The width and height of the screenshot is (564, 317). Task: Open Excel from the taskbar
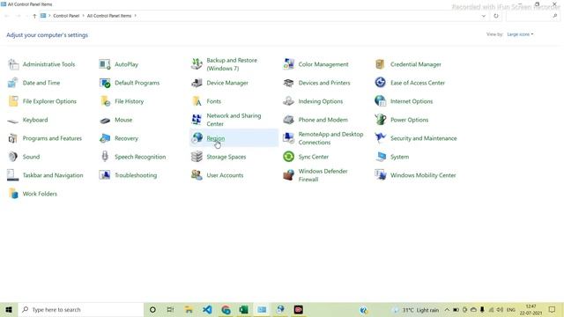tap(243, 309)
